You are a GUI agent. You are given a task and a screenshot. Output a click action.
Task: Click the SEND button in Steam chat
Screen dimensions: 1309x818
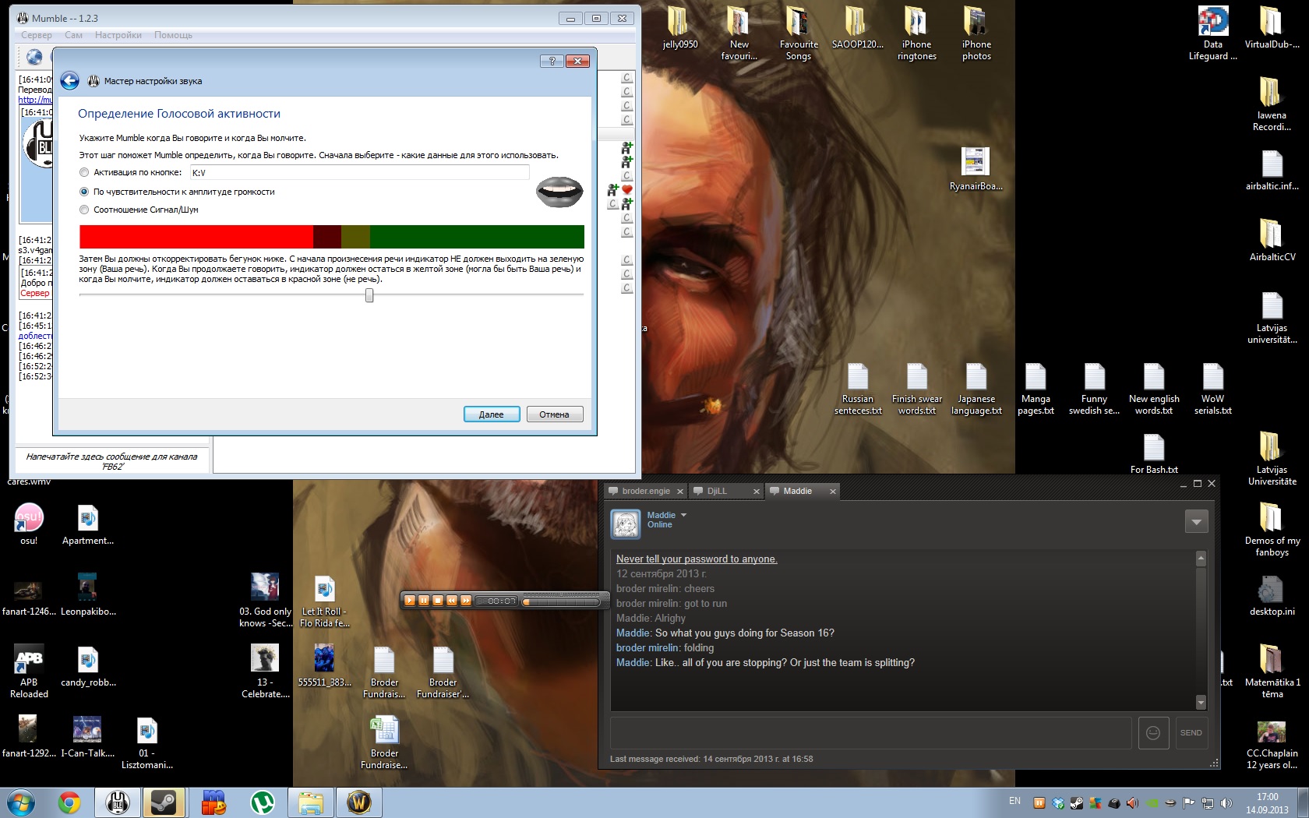[1191, 733]
